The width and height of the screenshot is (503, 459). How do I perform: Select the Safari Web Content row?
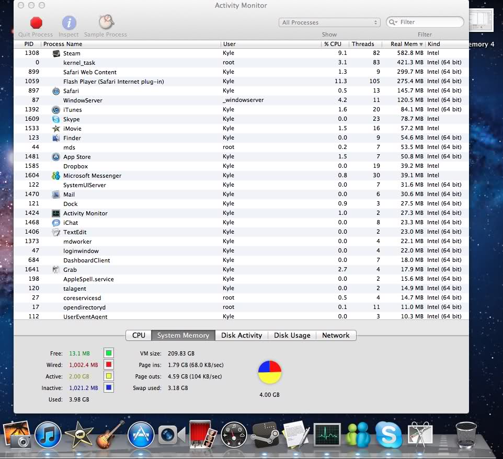coord(241,72)
